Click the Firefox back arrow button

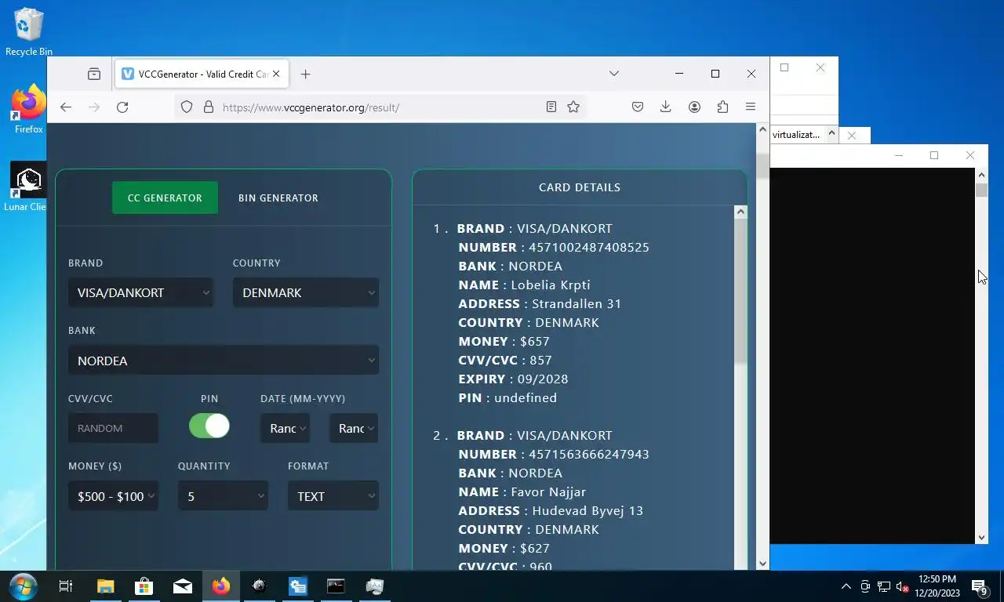[x=66, y=107]
